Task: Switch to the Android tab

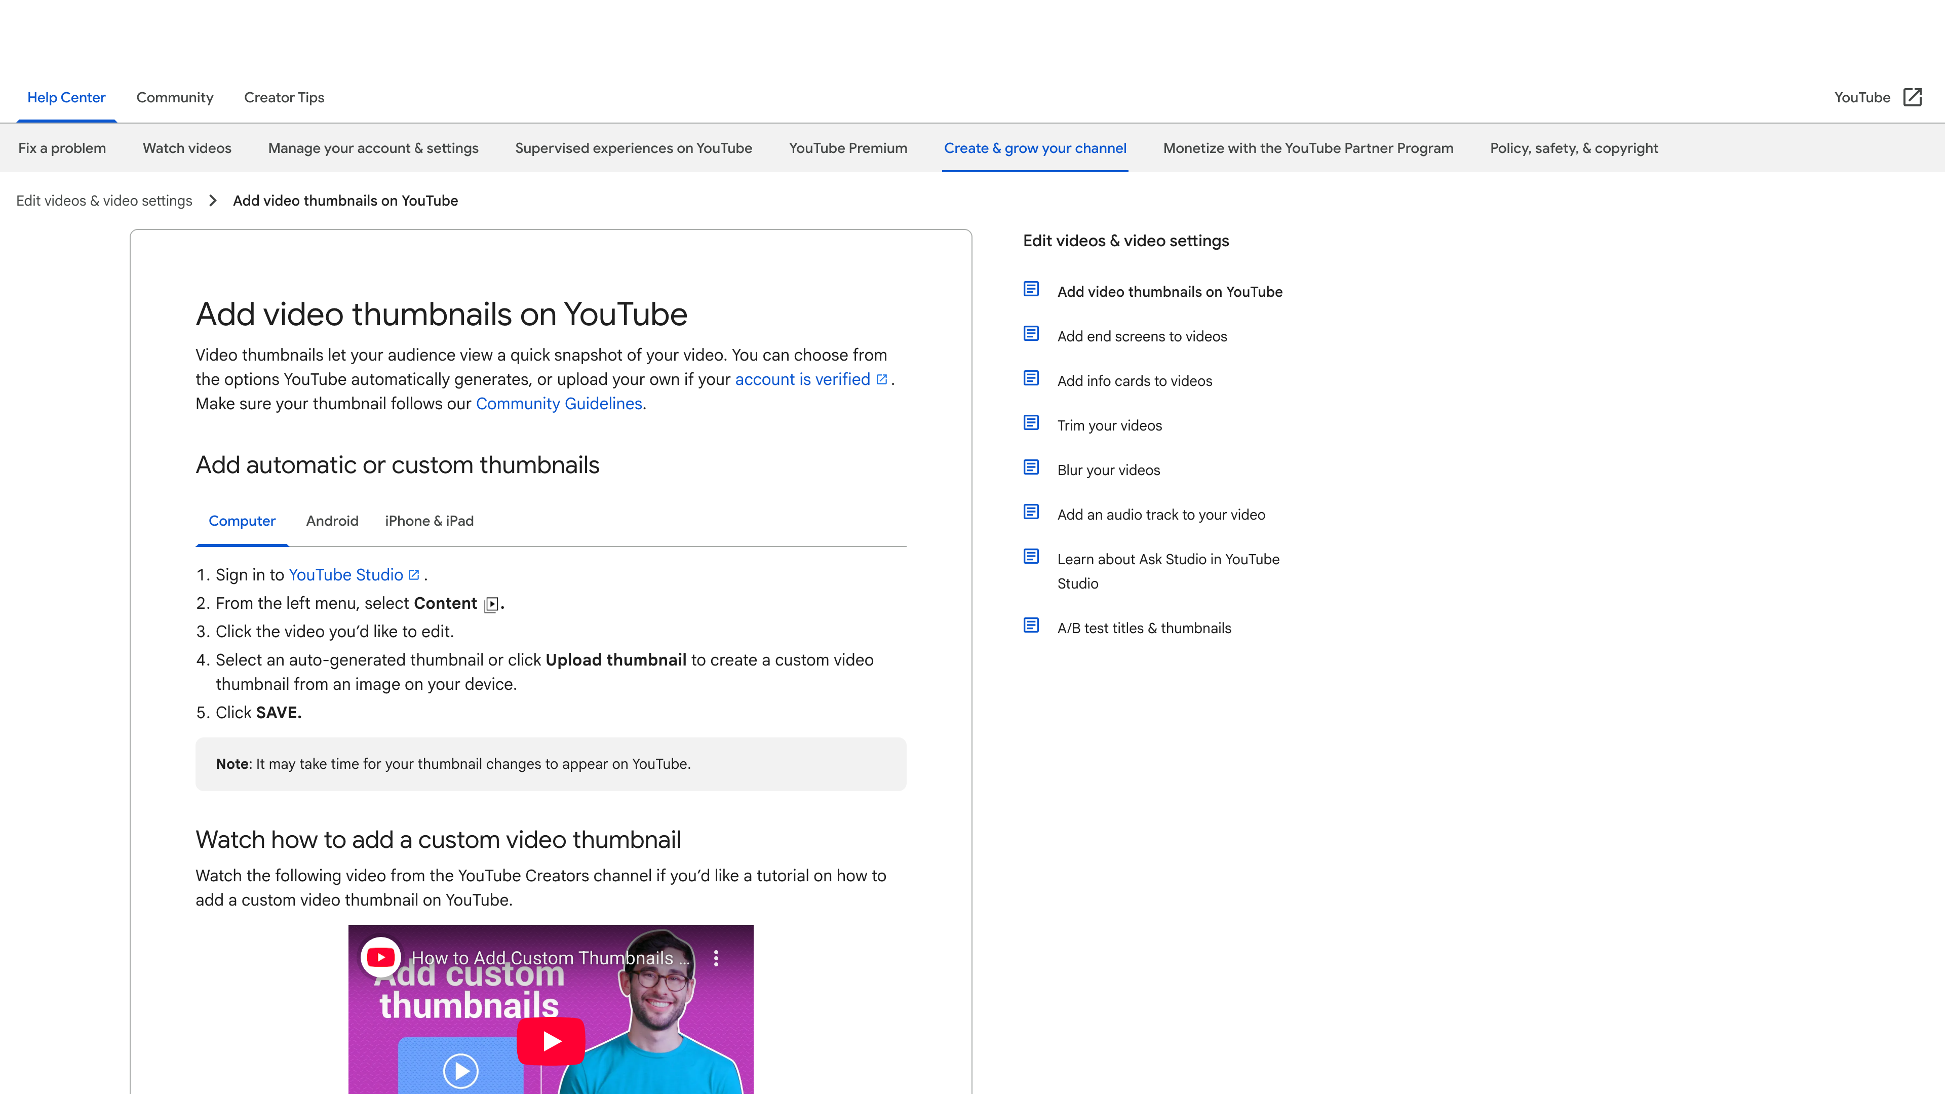Action: (332, 520)
